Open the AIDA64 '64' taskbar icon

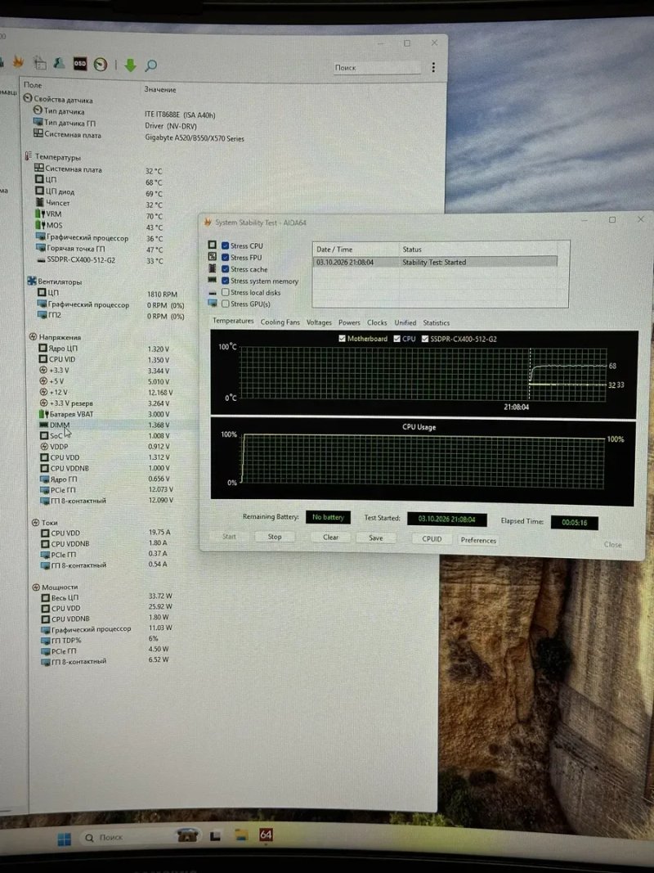[x=266, y=835]
